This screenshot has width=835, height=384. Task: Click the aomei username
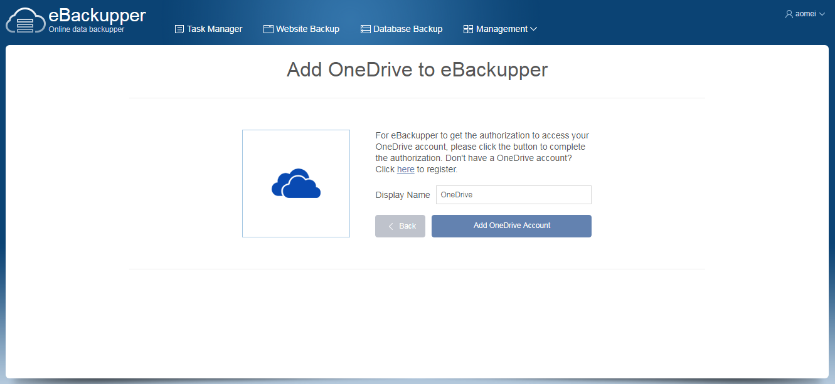click(806, 14)
